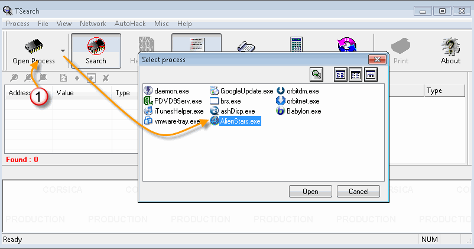Open the Help menu
The height and width of the screenshot is (249, 474).
point(184,24)
